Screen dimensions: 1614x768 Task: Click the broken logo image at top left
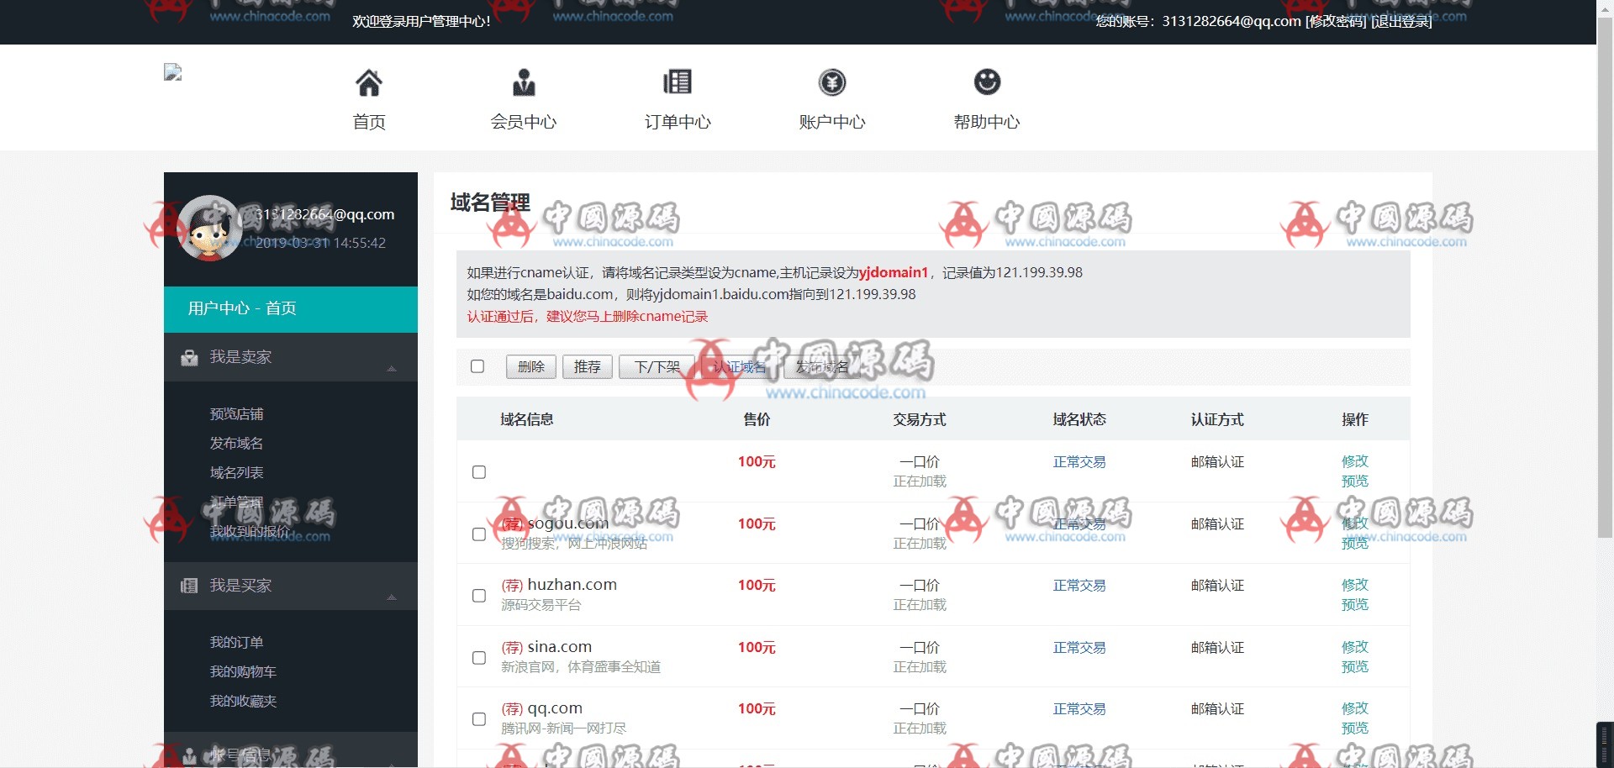click(173, 73)
